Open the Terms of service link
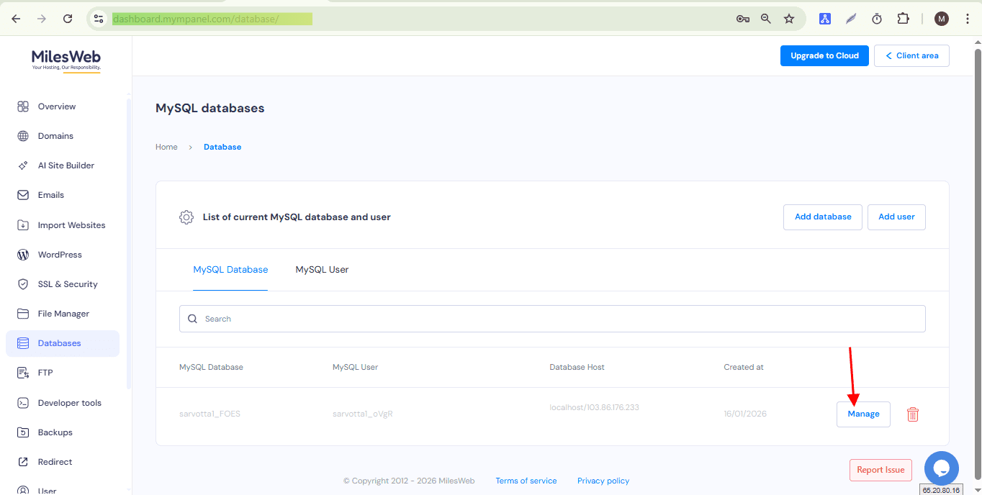 tap(526, 480)
